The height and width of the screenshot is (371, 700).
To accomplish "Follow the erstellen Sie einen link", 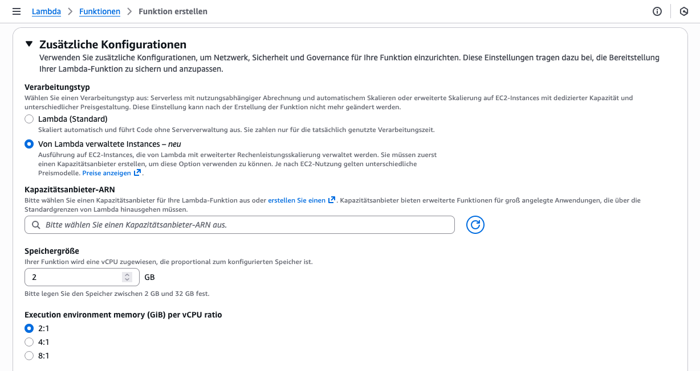I will pyautogui.click(x=296, y=200).
